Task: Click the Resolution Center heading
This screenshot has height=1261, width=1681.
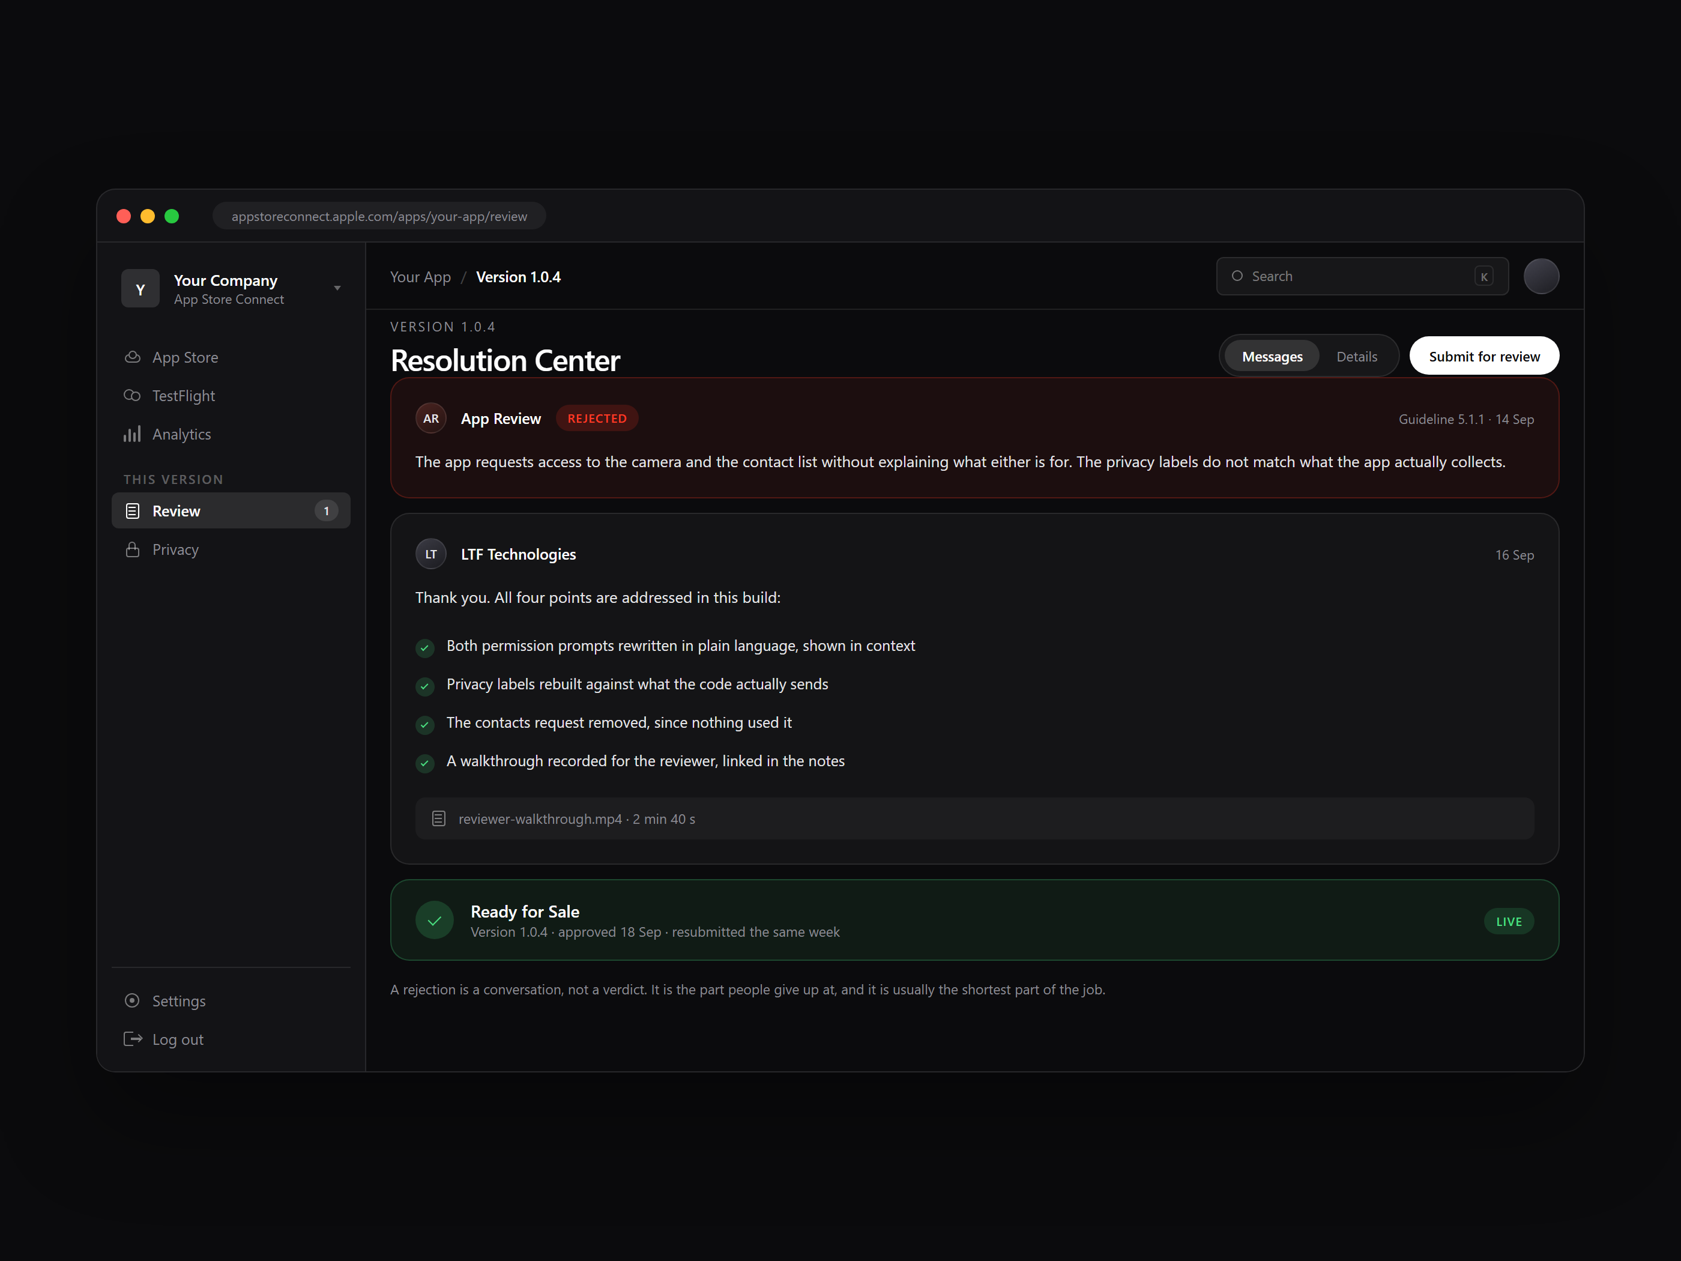Action: pos(506,360)
